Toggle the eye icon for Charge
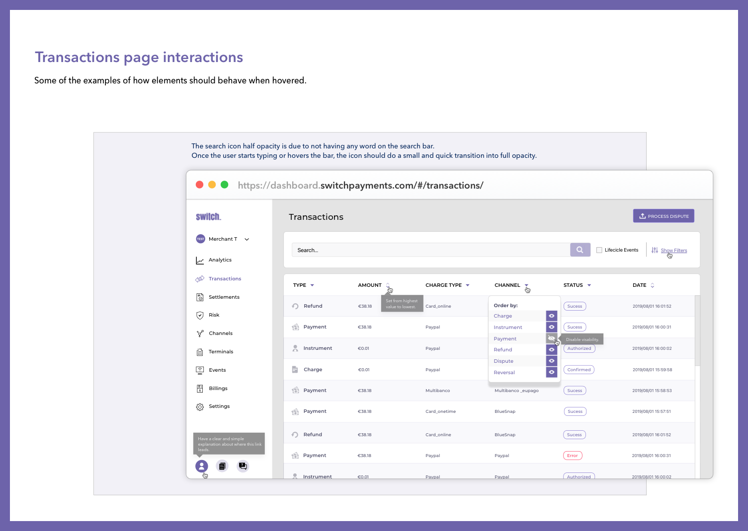This screenshot has width=748, height=531. click(x=552, y=316)
